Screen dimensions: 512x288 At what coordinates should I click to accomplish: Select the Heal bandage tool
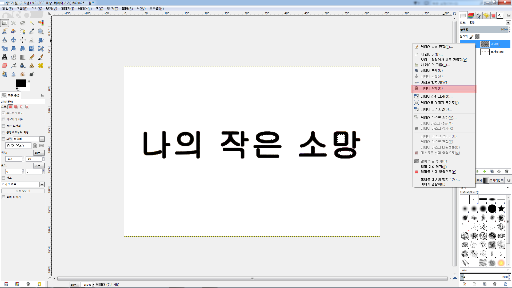(x=41, y=66)
